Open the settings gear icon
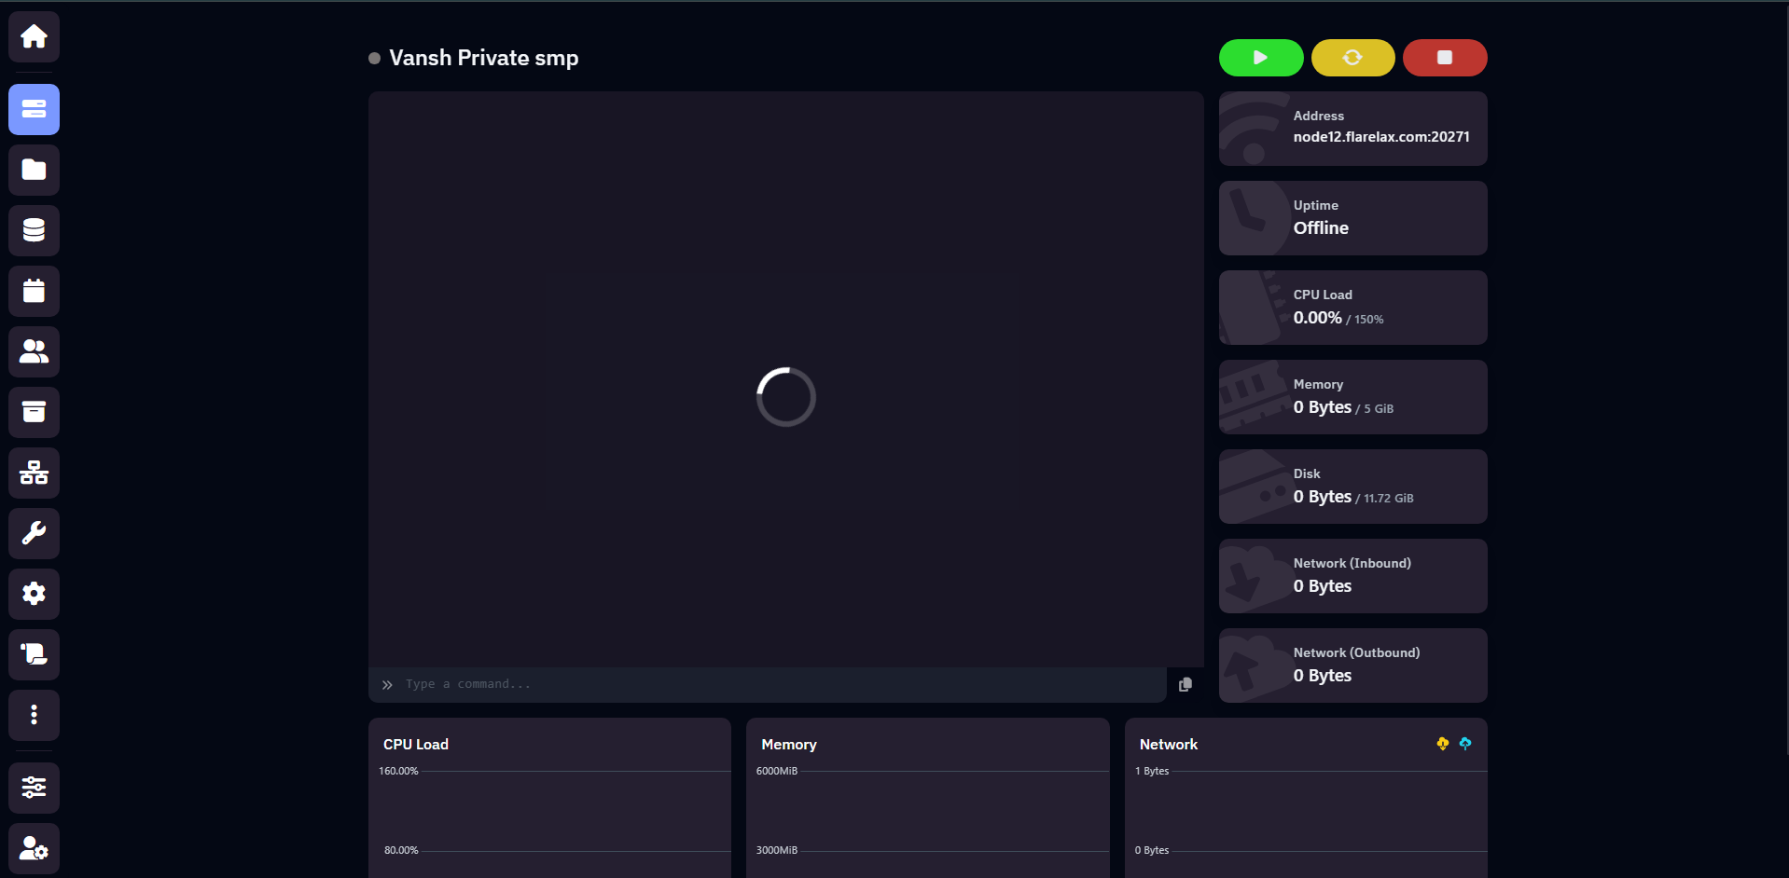 (34, 594)
